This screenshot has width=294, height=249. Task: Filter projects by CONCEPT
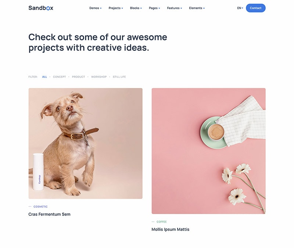[60, 77]
